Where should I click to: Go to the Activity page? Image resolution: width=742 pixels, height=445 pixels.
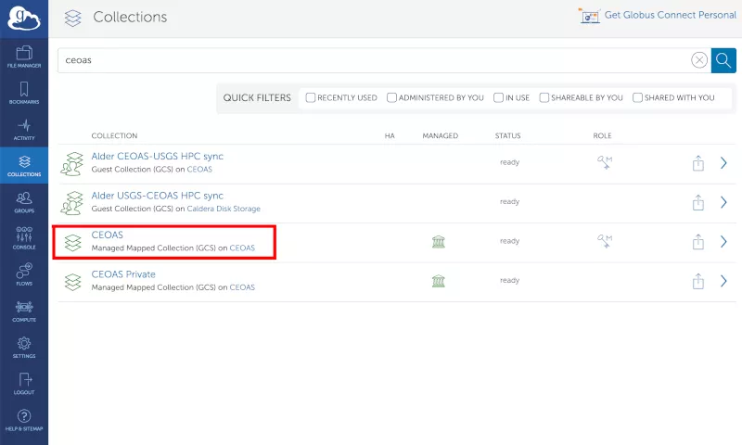(24, 130)
